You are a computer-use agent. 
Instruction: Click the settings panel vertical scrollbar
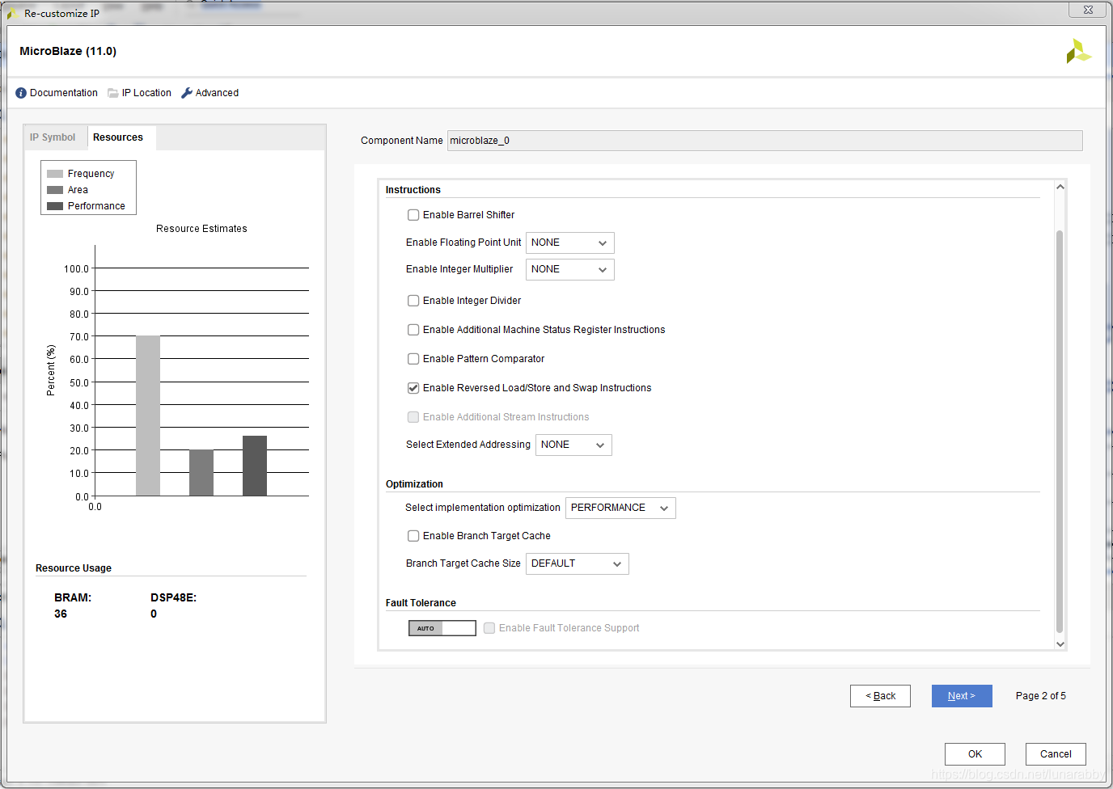click(1060, 432)
